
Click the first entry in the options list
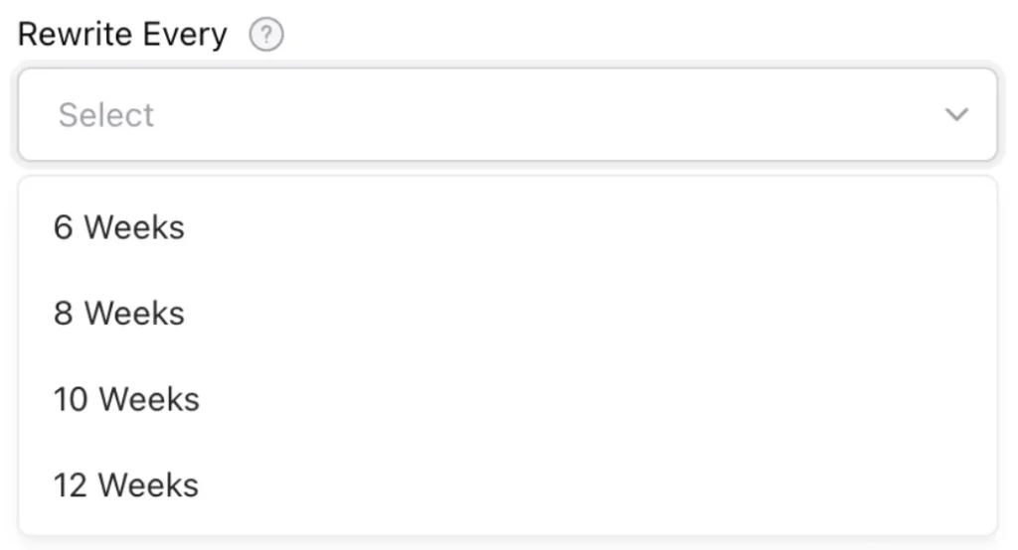pyautogui.click(x=119, y=227)
